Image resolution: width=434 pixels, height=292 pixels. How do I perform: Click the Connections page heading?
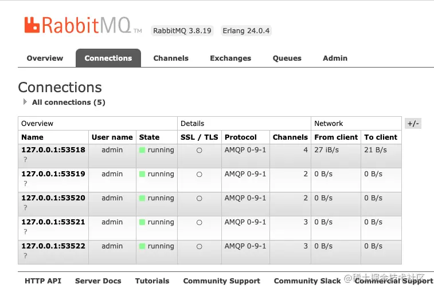point(60,88)
